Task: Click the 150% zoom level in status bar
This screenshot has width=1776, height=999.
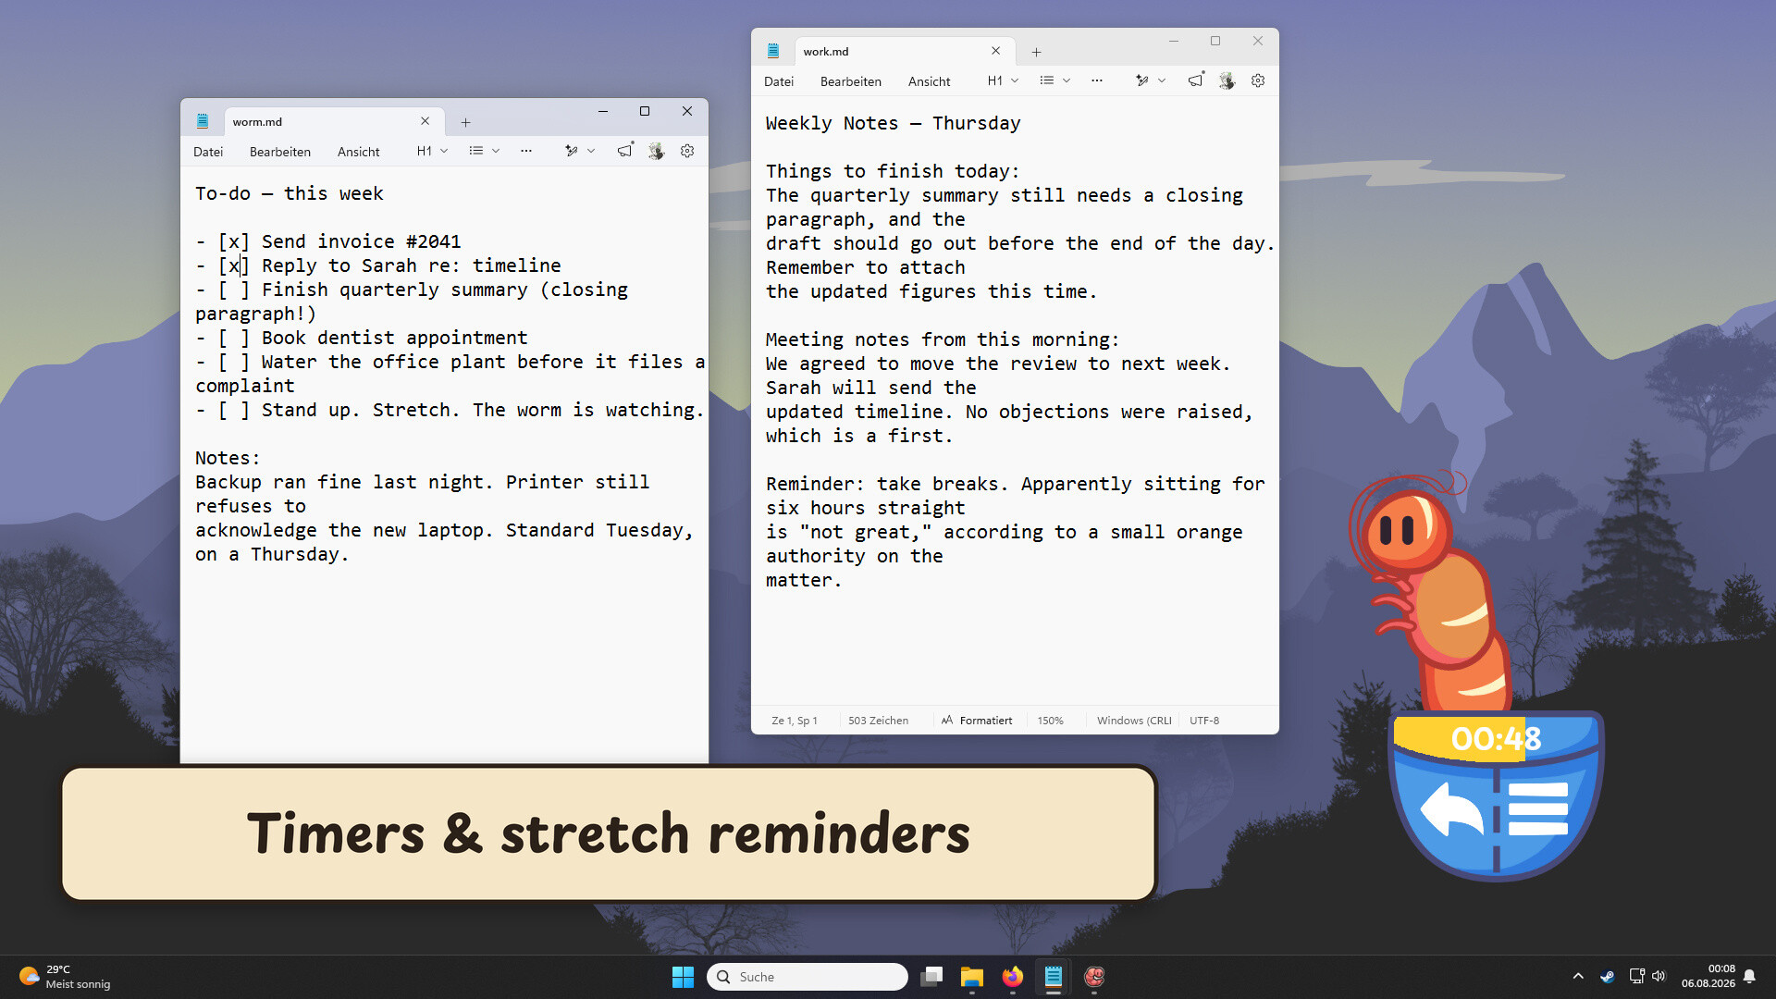Action: [x=1050, y=721]
